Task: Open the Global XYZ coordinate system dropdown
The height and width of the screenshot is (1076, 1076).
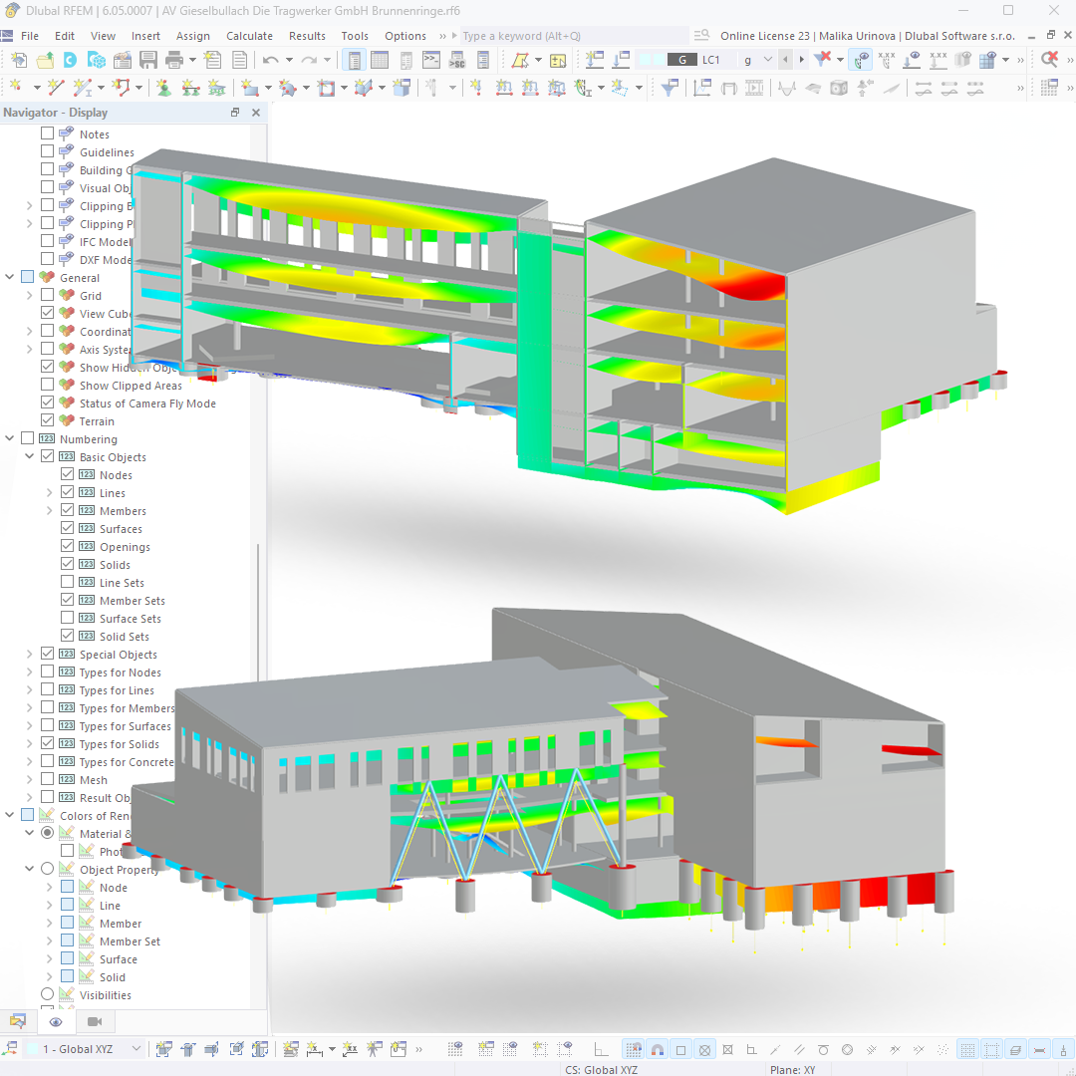Action: click(x=135, y=1048)
